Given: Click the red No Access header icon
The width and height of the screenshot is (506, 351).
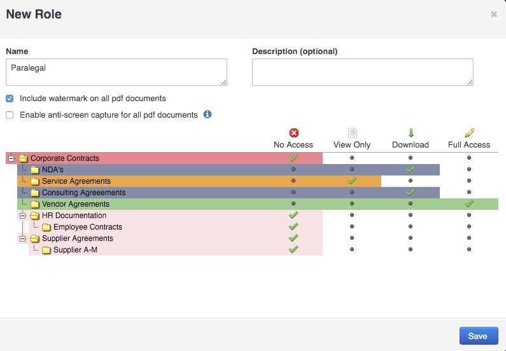Looking at the screenshot, I should [x=293, y=133].
